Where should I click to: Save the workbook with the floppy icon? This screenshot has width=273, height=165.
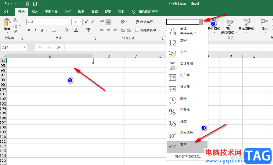(x=35, y=3)
